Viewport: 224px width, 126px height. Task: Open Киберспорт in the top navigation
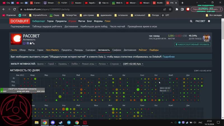[x=39, y=21]
